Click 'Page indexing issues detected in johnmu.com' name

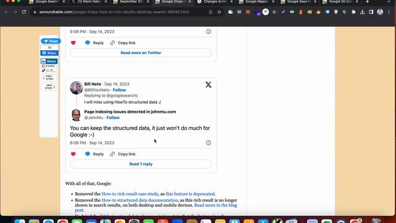130,111
